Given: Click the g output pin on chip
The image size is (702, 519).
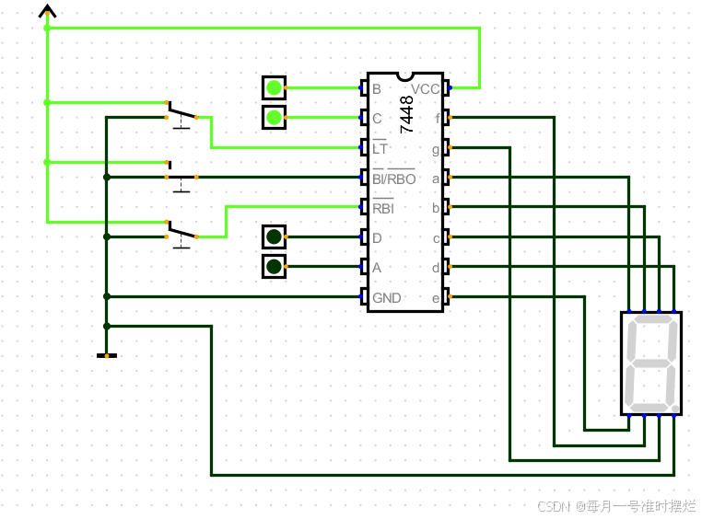Looking at the screenshot, I should (447, 147).
